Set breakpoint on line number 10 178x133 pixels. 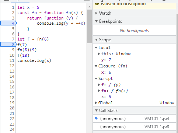click(x=12, y=55)
